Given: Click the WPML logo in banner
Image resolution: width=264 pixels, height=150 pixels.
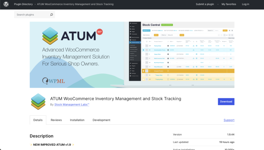Looking at the screenshot, I should [x=53, y=81].
